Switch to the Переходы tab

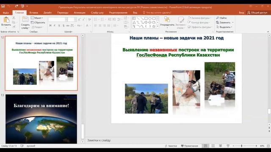pyautogui.click(x=63, y=13)
